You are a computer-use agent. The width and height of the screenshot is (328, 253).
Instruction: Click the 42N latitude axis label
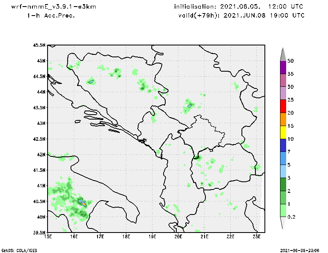(x=41, y=154)
